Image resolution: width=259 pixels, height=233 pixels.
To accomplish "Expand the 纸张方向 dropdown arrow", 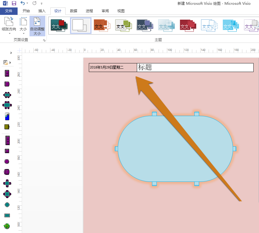I will point(10,33).
